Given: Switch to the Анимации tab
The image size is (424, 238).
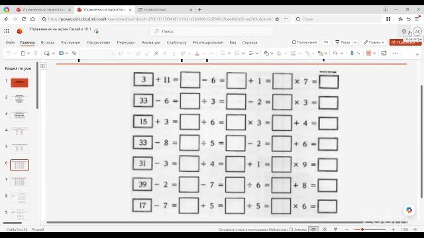Looking at the screenshot, I should (x=151, y=42).
